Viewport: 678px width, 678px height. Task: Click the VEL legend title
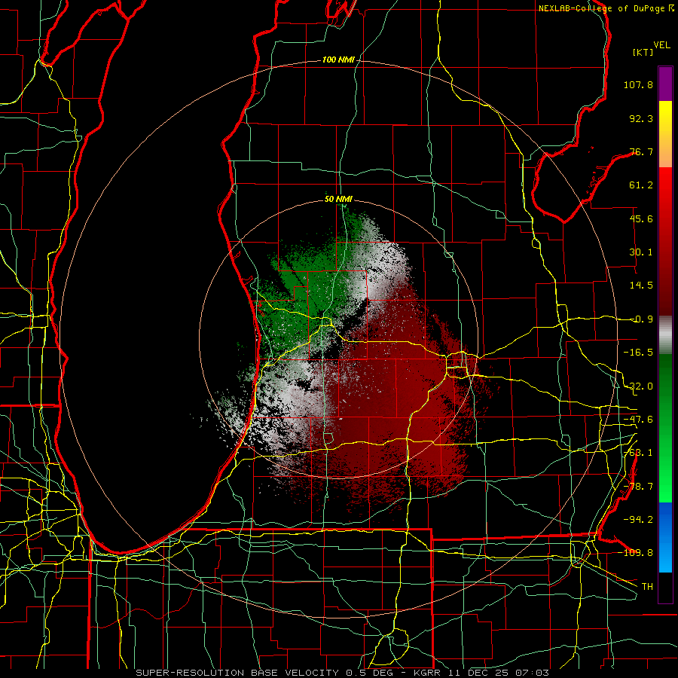click(661, 44)
